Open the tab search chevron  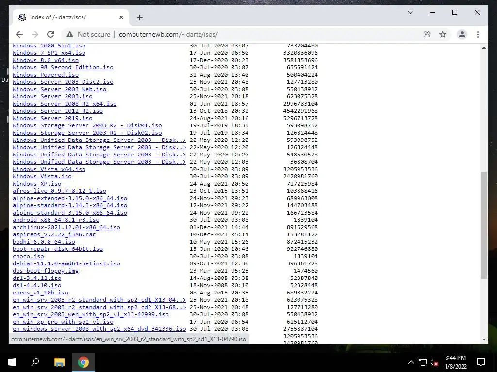(x=410, y=12)
